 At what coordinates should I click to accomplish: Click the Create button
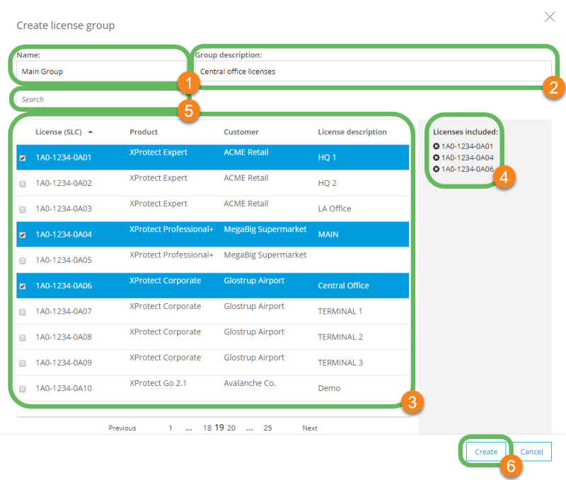[x=486, y=451]
